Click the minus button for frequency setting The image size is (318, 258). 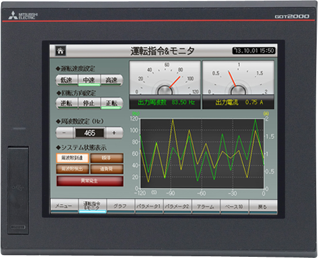click(64, 133)
